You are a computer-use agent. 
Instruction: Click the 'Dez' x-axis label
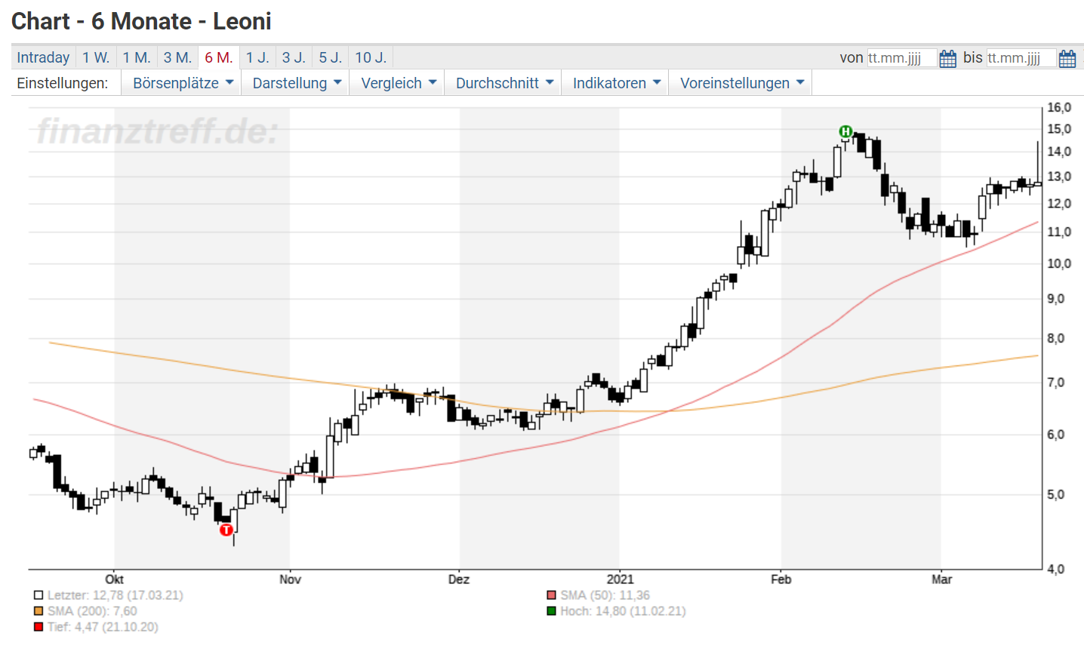coord(459,580)
